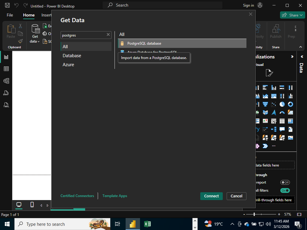Open the DAX query view
The height and width of the screenshot is (230, 307).
[x=6, y=93]
